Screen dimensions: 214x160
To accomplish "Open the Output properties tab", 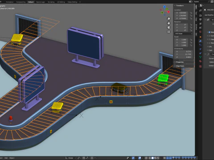I will 200,20.
